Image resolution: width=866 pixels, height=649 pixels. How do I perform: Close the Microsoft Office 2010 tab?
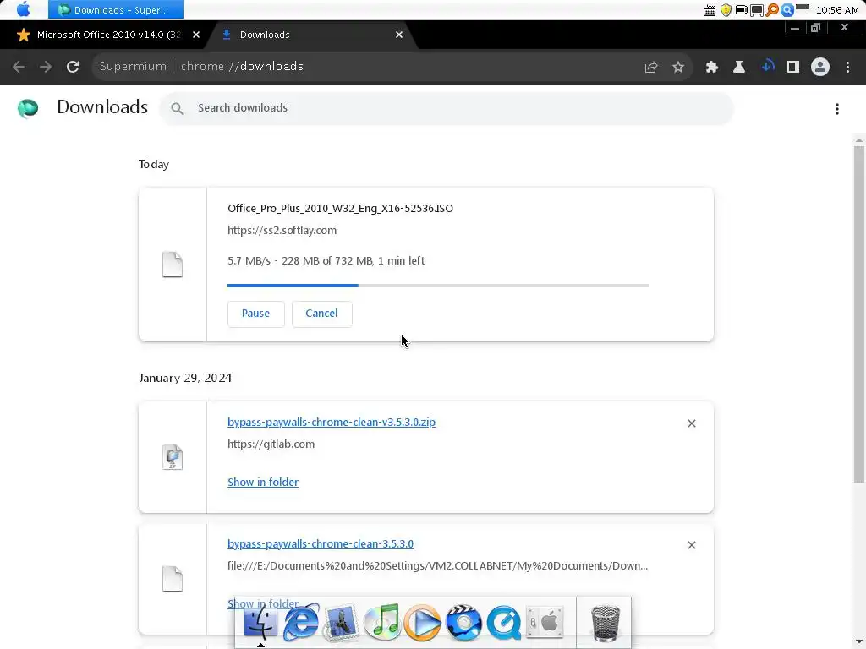point(196,35)
